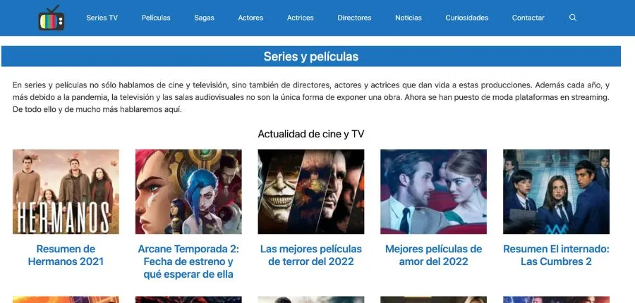Click the Contactar link
Screen dimensions: 635x303
tap(528, 18)
